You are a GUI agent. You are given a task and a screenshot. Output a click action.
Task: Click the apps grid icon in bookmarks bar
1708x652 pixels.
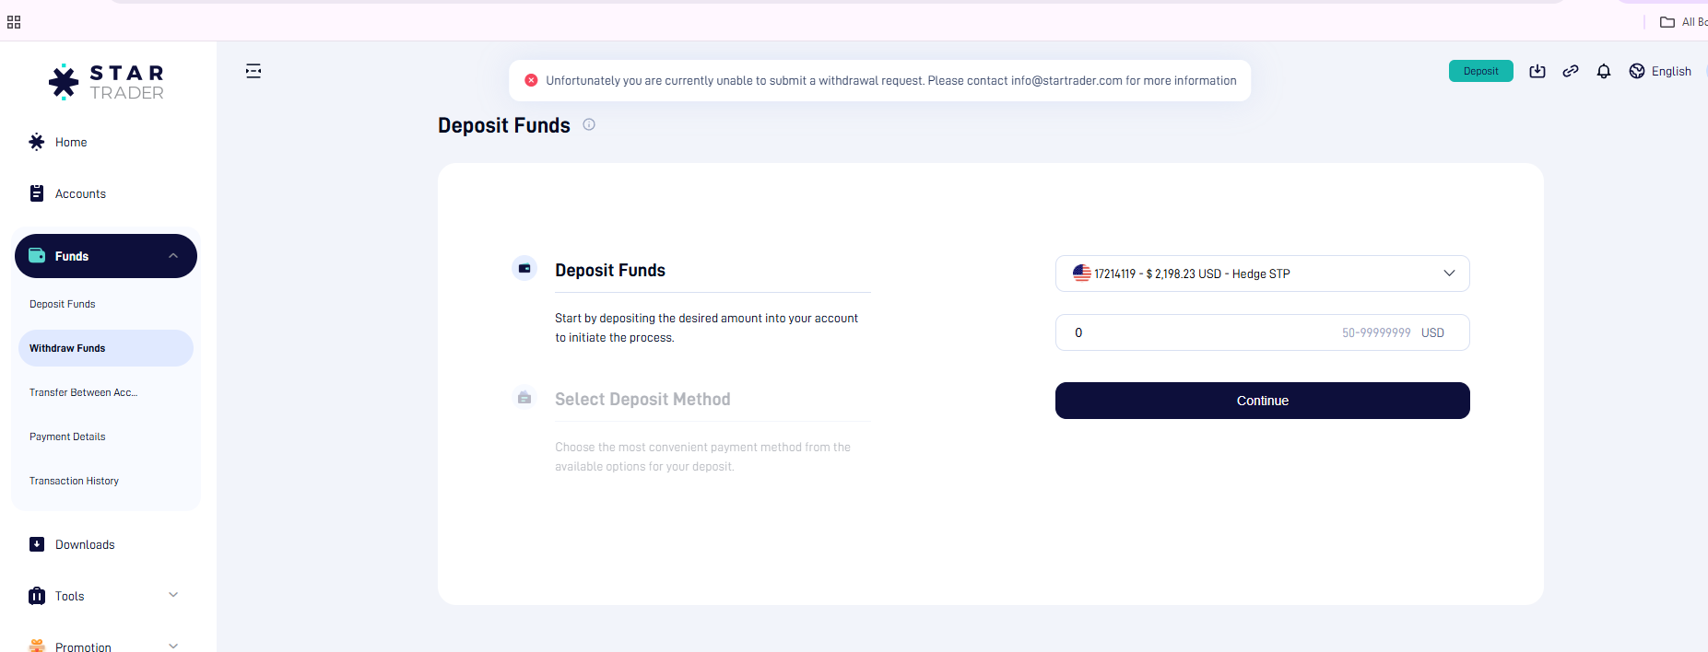coord(14,22)
